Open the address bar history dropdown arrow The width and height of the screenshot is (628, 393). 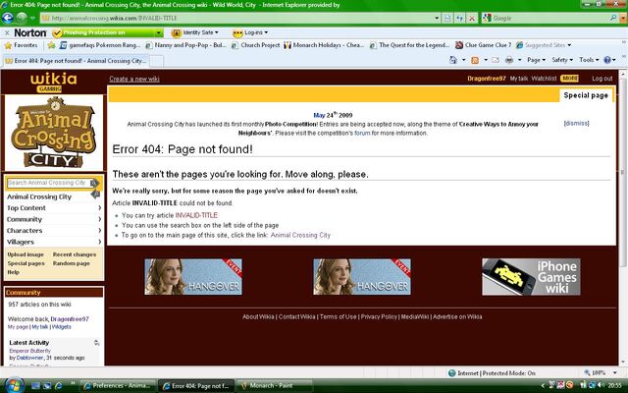[437, 18]
